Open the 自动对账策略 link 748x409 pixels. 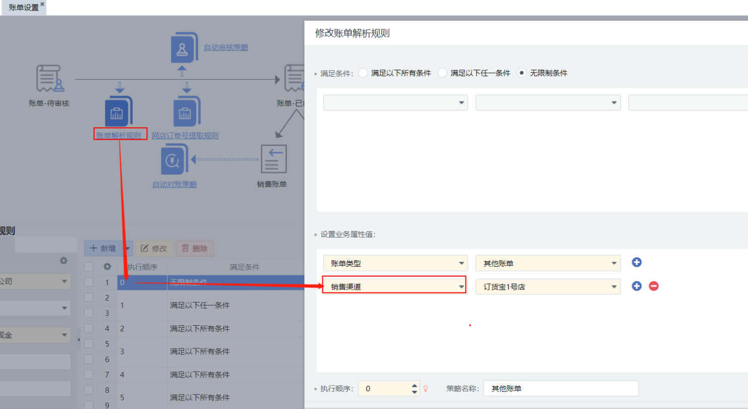(175, 185)
